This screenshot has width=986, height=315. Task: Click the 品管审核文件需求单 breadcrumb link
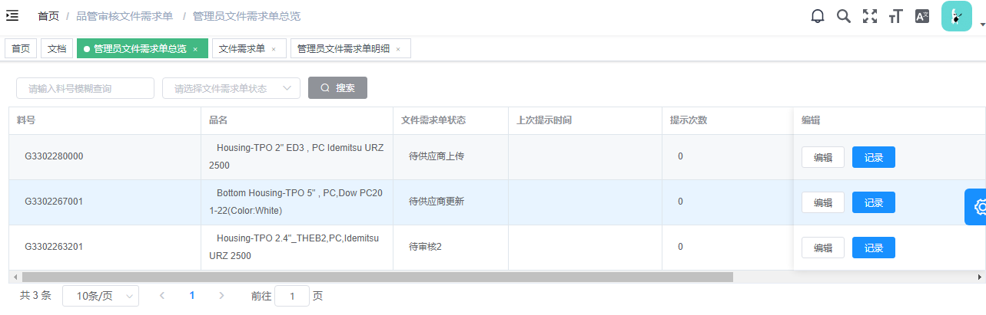pos(124,16)
